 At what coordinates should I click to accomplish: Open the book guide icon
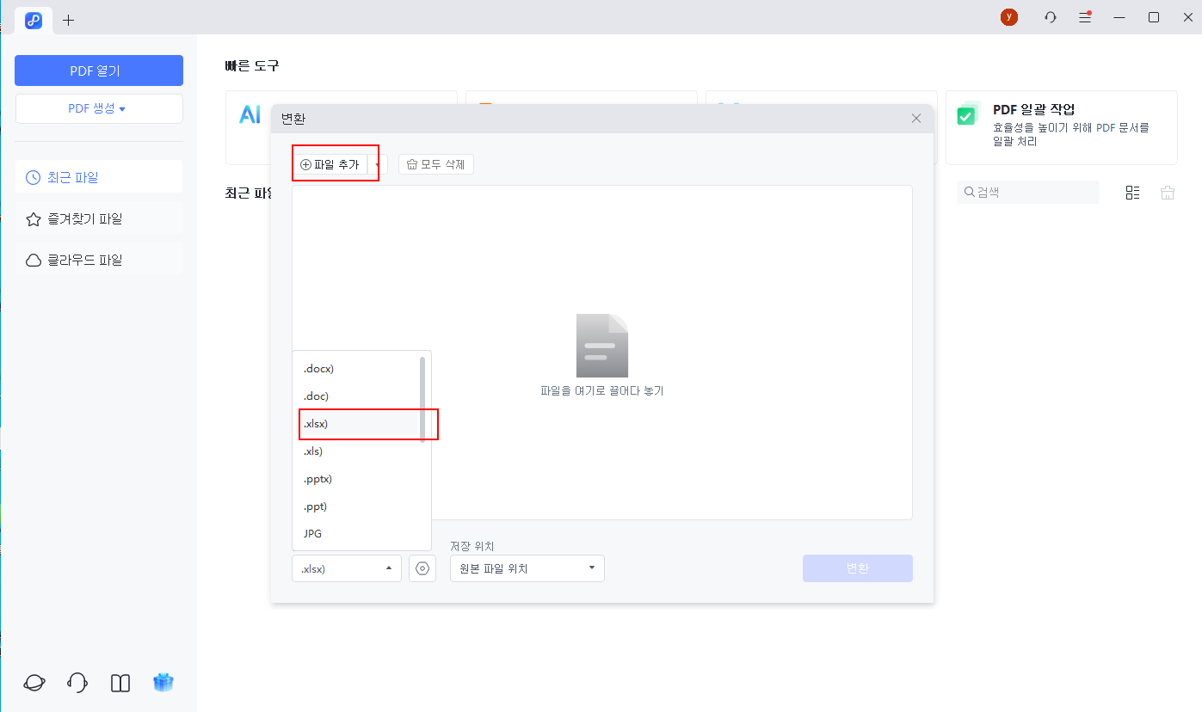[x=120, y=683]
